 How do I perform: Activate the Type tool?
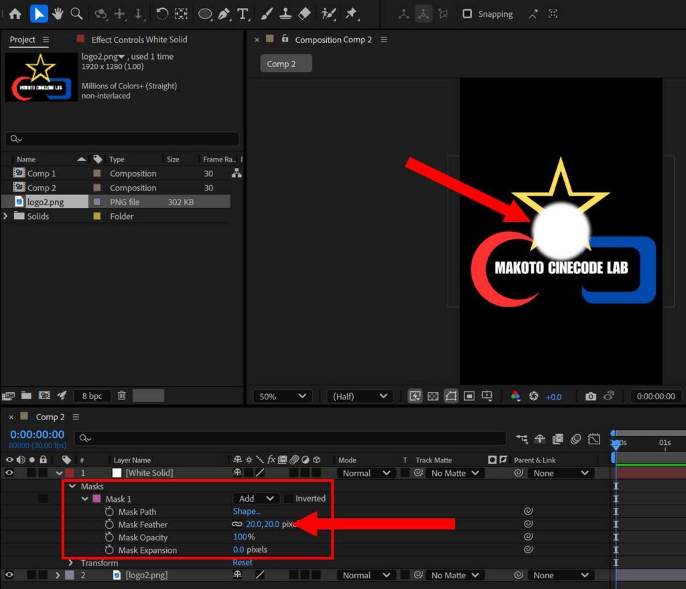point(243,14)
